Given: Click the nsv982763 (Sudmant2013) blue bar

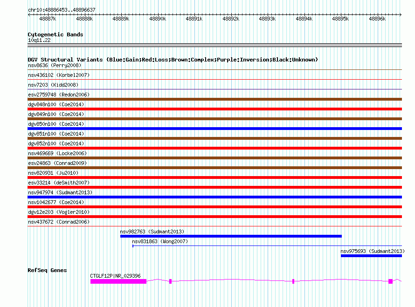Looking at the screenshot, I should pyautogui.click(x=231, y=236).
